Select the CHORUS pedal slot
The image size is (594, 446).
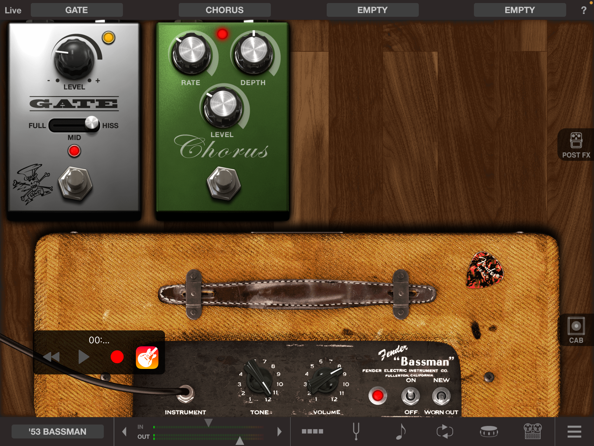[x=225, y=10]
